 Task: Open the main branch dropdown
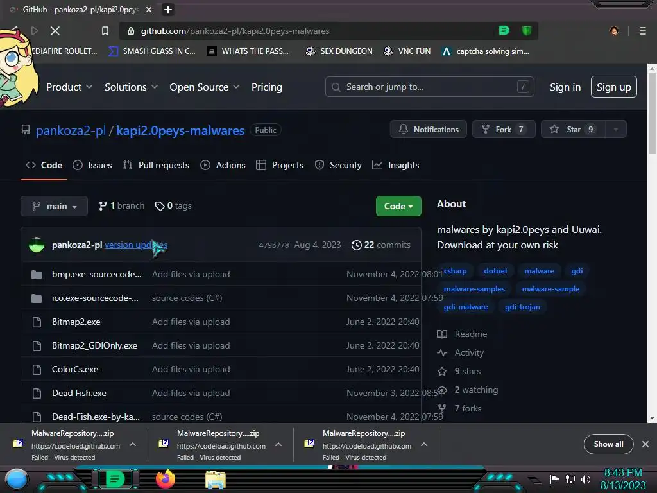[x=54, y=206]
